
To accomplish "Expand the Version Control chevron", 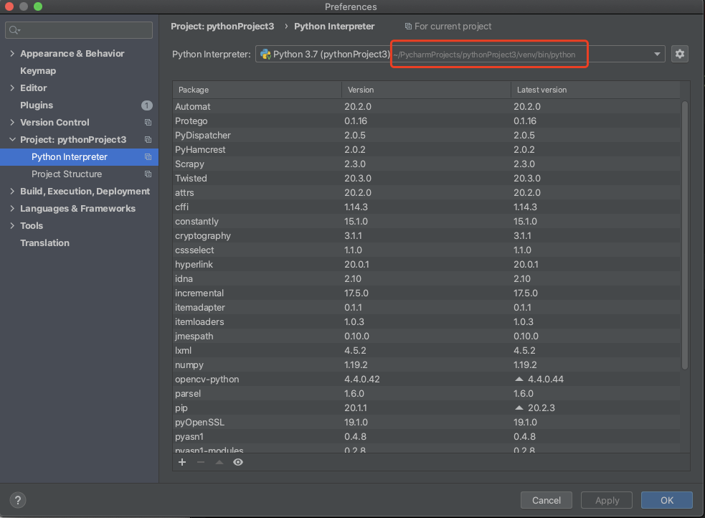I will point(12,122).
